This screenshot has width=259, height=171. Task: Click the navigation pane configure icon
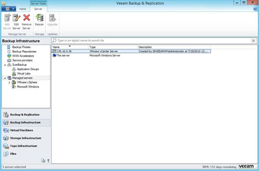pos(43,160)
